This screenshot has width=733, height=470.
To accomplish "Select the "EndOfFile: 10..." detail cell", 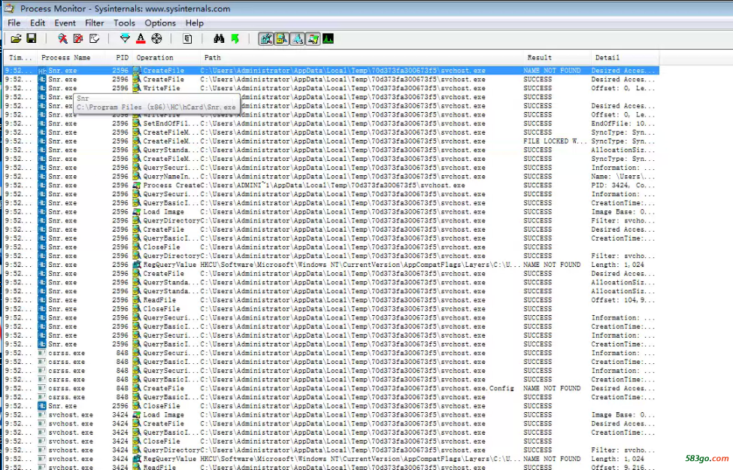I will click(622, 123).
